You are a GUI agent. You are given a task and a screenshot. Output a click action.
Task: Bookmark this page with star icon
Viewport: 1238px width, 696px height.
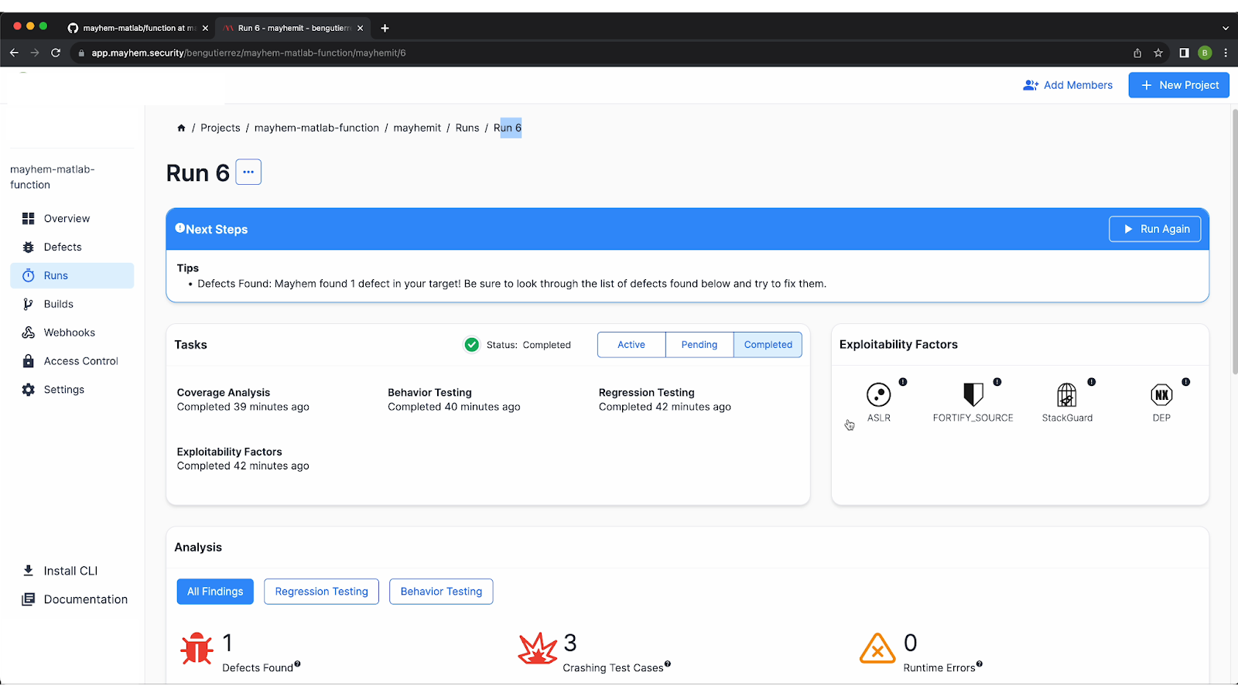coord(1158,53)
